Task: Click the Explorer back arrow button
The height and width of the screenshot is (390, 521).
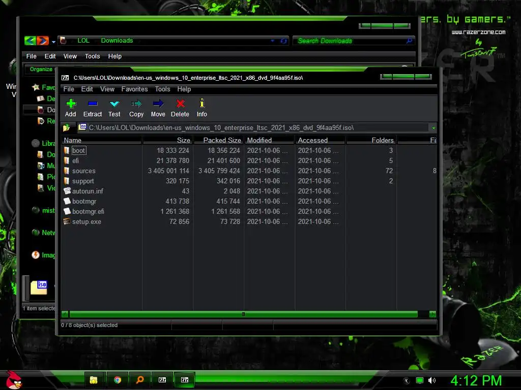Action: 30,41
